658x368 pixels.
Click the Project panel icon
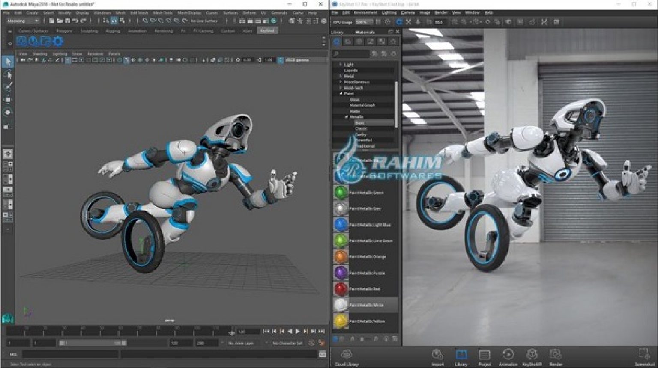[x=485, y=355]
